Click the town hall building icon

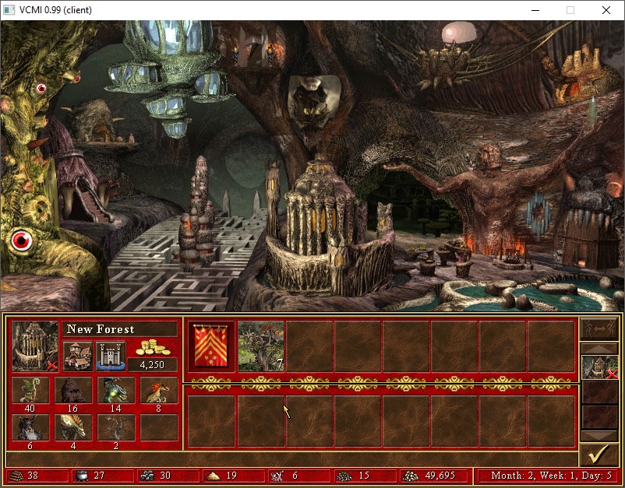coord(78,356)
